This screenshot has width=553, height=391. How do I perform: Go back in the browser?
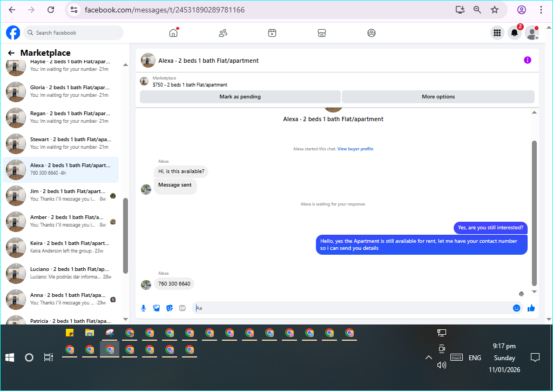pyautogui.click(x=12, y=10)
